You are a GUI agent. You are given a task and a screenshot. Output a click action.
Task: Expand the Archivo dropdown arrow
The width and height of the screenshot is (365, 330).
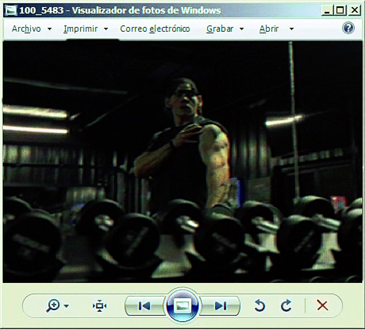(49, 29)
